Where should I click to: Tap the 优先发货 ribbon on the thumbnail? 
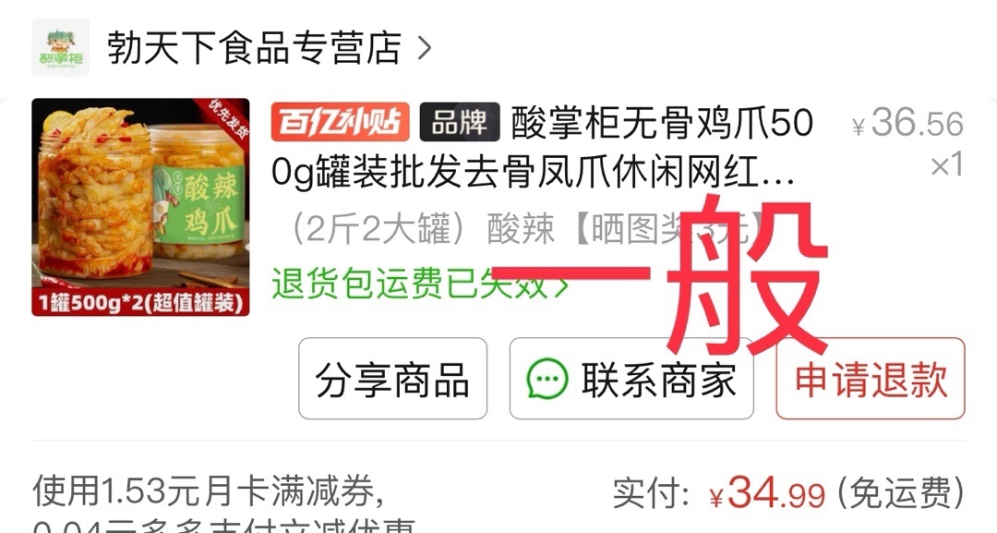point(229,119)
